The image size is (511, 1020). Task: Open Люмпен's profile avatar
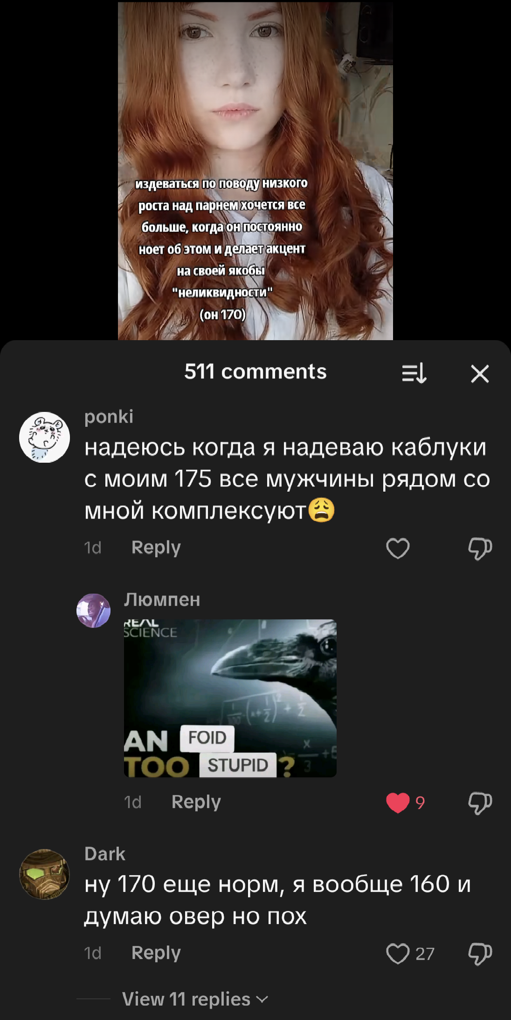(93, 610)
